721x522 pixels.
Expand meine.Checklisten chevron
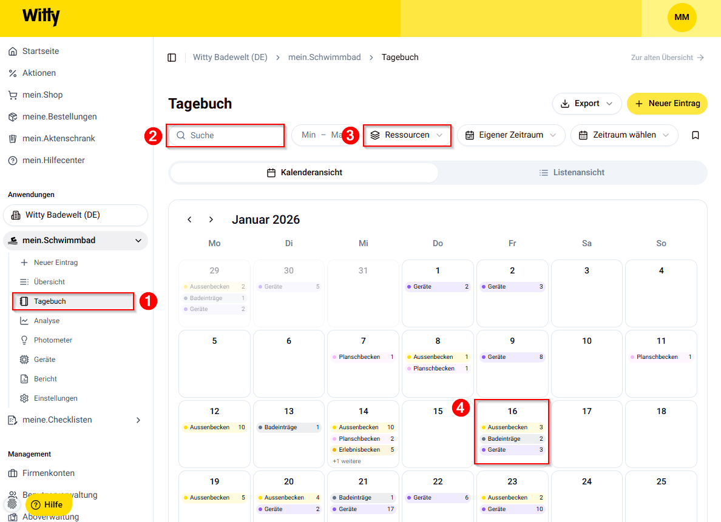[x=138, y=420]
